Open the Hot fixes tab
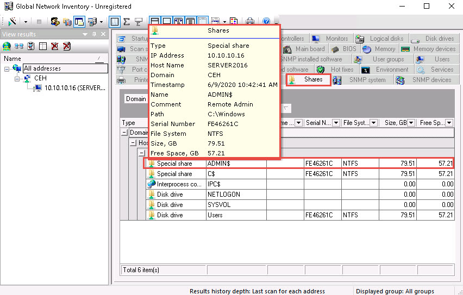Screen dimensions: 463x295 (337, 70)
